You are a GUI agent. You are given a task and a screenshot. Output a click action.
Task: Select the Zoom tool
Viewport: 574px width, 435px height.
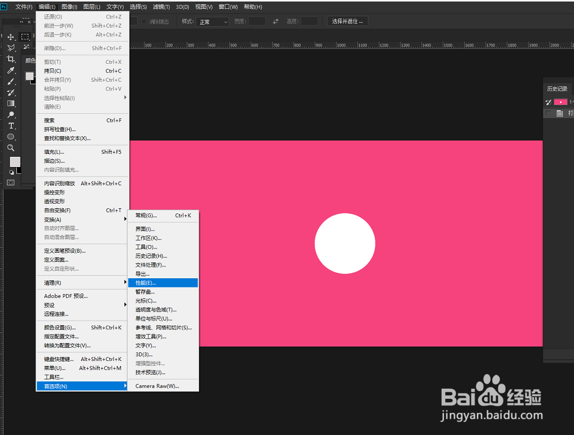(11, 148)
